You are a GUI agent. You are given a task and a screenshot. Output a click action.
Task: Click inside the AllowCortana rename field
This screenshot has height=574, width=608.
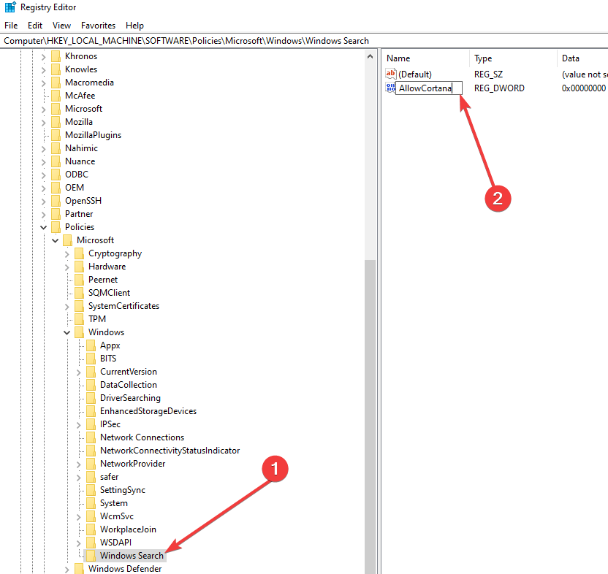pyautogui.click(x=429, y=88)
